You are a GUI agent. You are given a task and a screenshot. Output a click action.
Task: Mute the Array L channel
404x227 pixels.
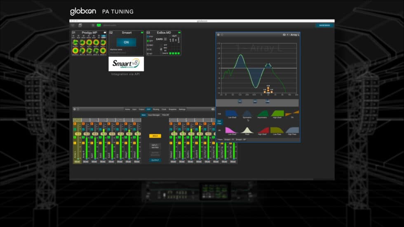pos(77,161)
